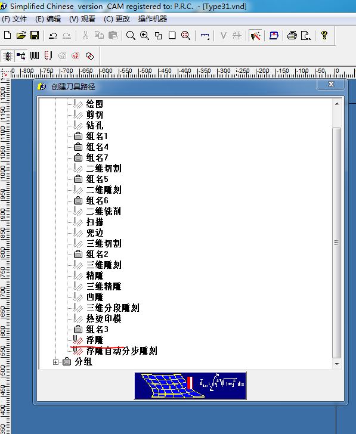The height and width of the screenshot is (434, 356).
Task: Select the 组名1 group item
Action: coord(97,136)
